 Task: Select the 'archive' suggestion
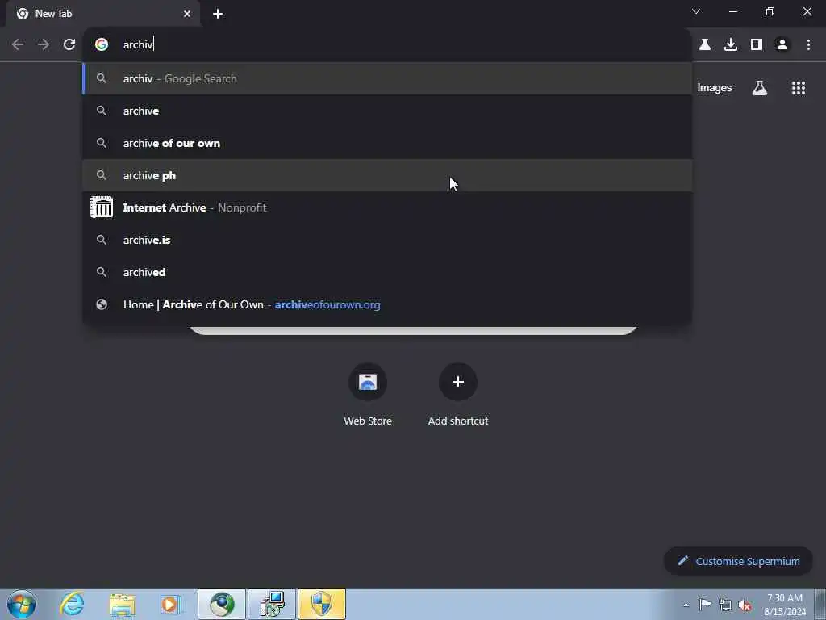point(387,111)
